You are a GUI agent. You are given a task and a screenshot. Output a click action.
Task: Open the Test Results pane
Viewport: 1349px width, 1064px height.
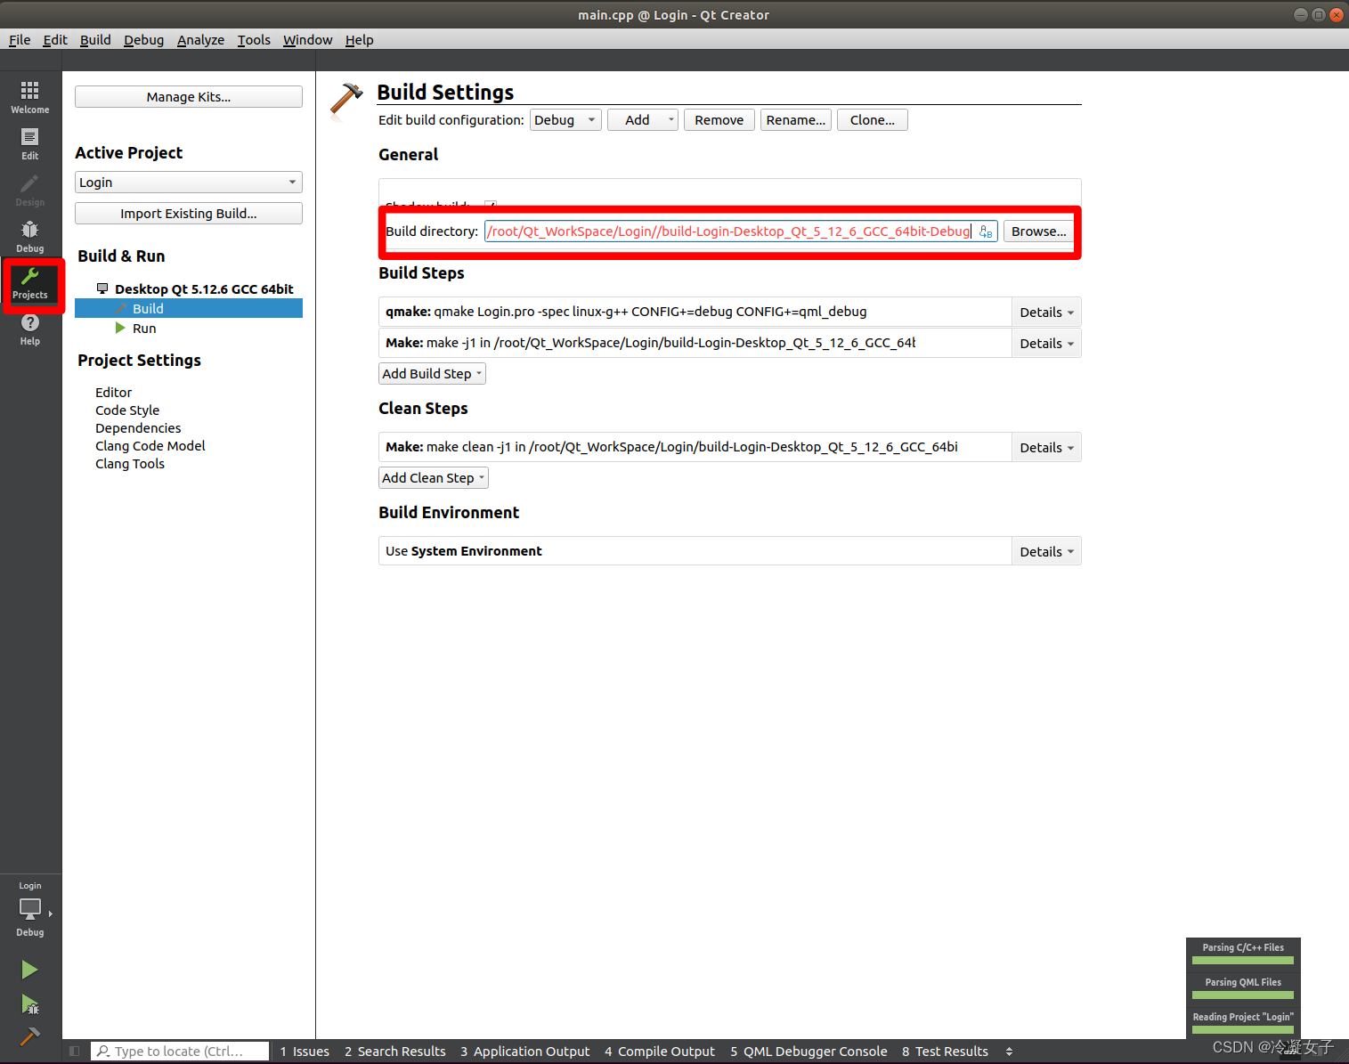tap(945, 1052)
